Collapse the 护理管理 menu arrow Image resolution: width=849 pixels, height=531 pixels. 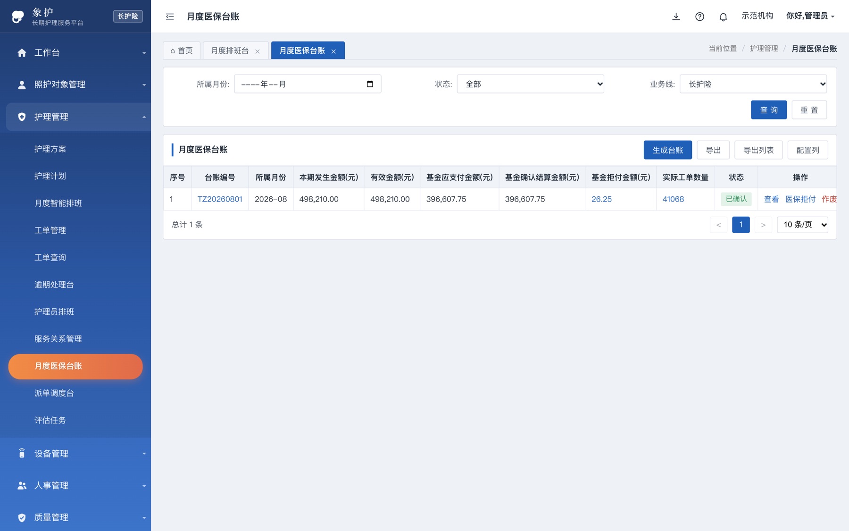click(144, 117)
